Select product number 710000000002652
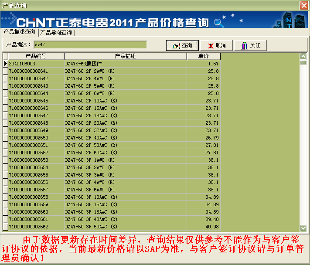 point(36,153)
